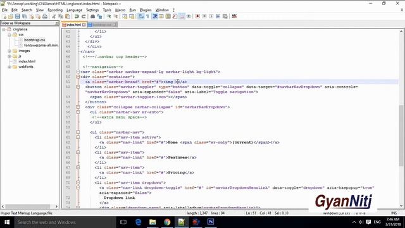Toggle Word Wrap in the toolbar
Viewport: 405px width, 228px height.
point(140,16)
